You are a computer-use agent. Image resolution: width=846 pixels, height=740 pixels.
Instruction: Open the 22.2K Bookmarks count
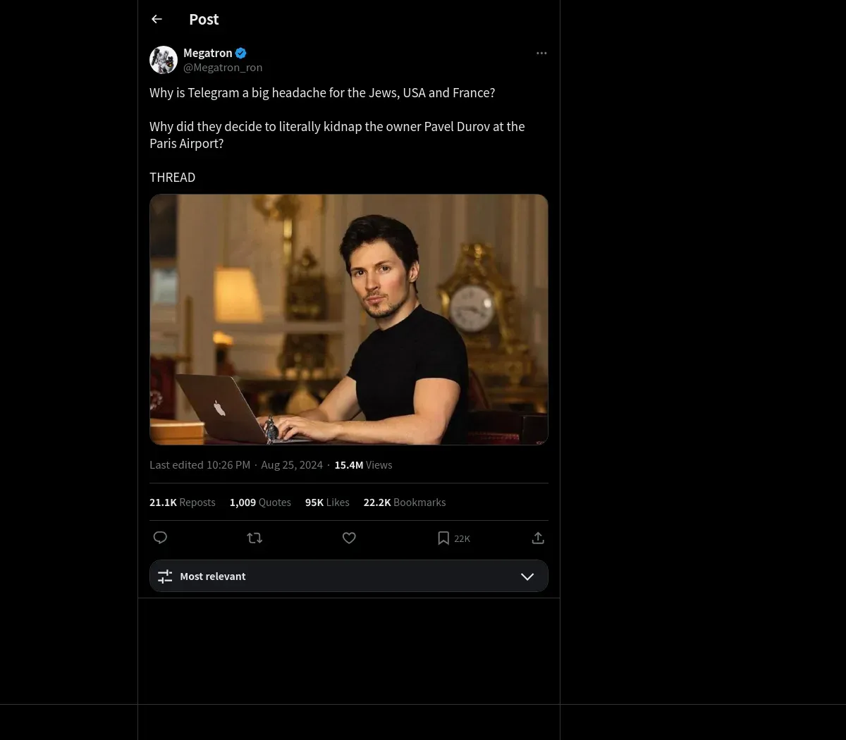click(405, 502)
